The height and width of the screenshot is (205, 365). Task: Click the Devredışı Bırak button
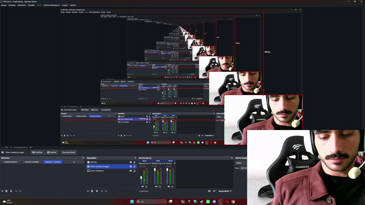pos(69,152)
